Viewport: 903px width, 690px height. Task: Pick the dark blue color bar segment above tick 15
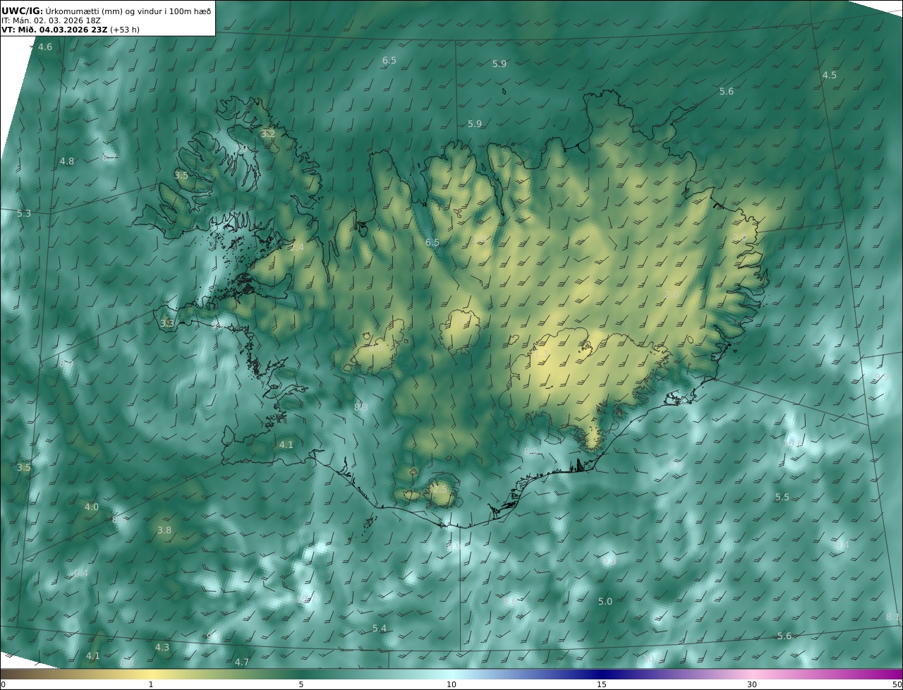point(602,674)
